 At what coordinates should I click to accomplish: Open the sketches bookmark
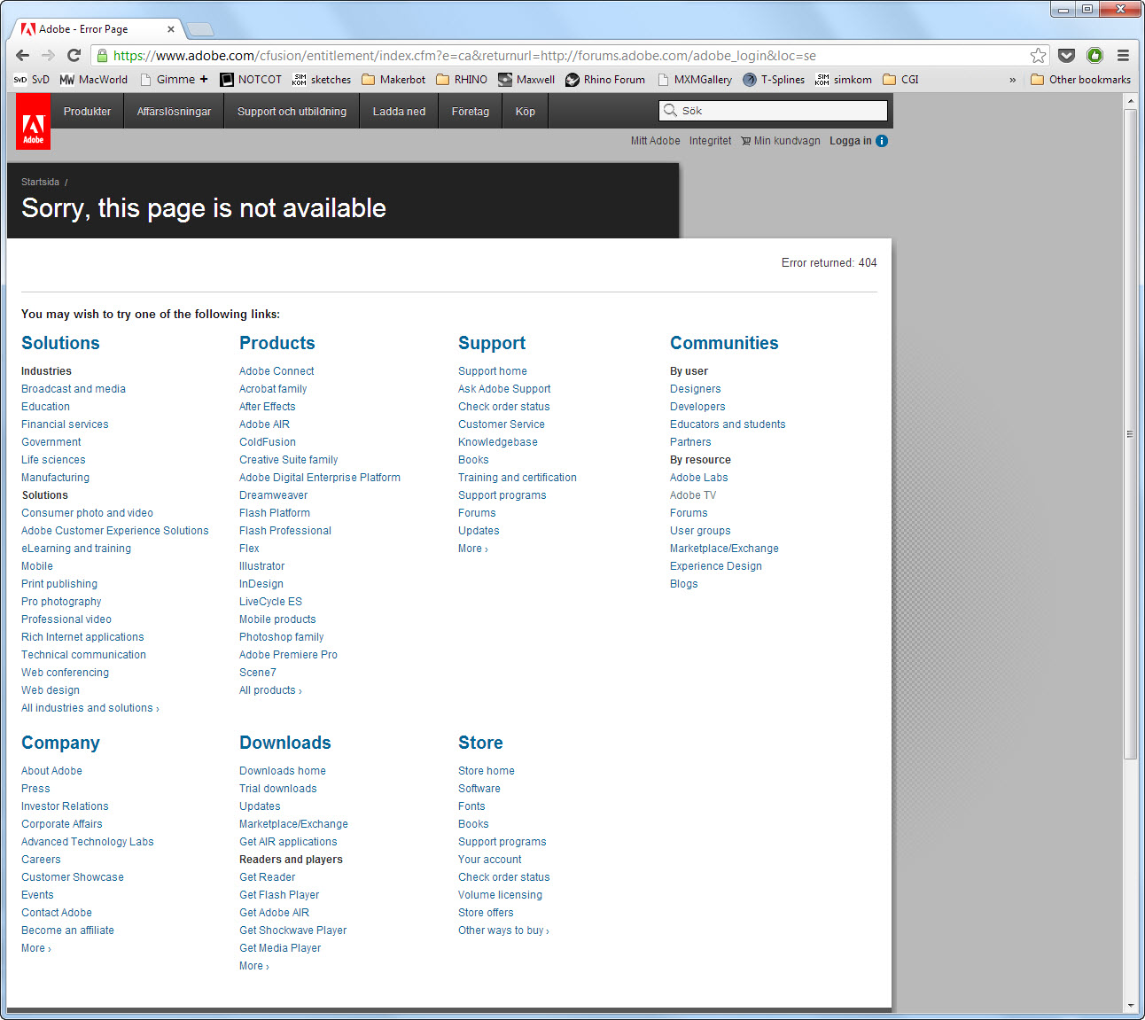[322, 80]
